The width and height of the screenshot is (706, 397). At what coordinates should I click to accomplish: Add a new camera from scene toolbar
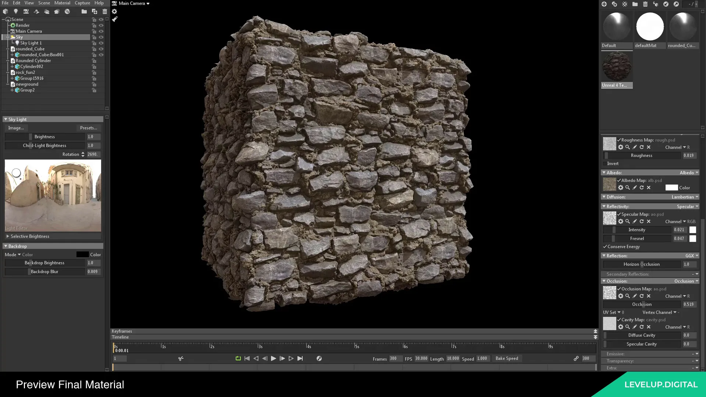[x=26, y=11]
